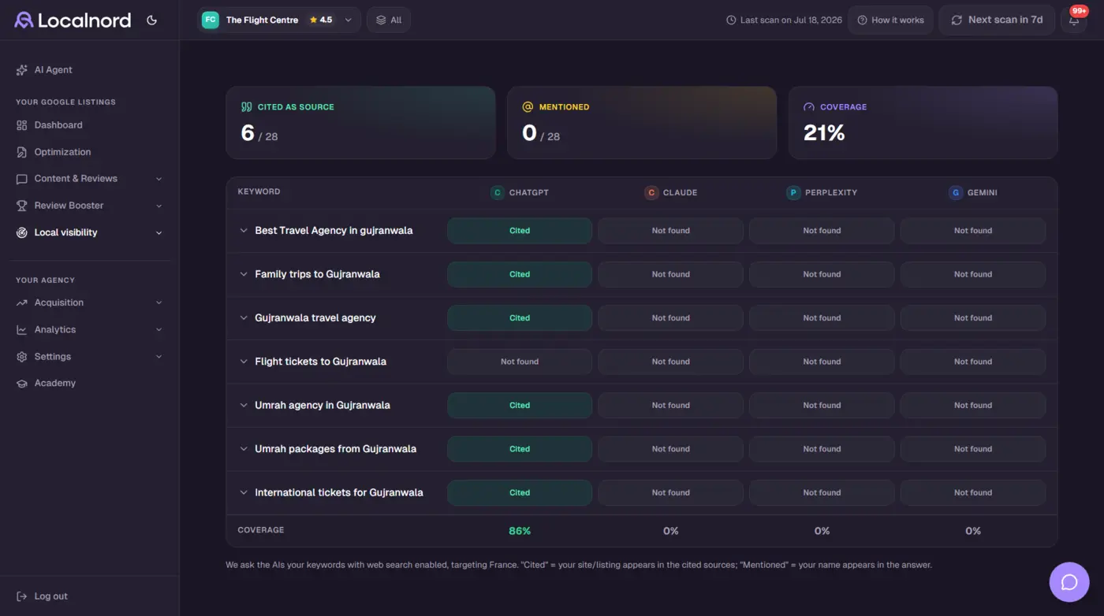Open the notifications bell icon

coord(1073,20)
